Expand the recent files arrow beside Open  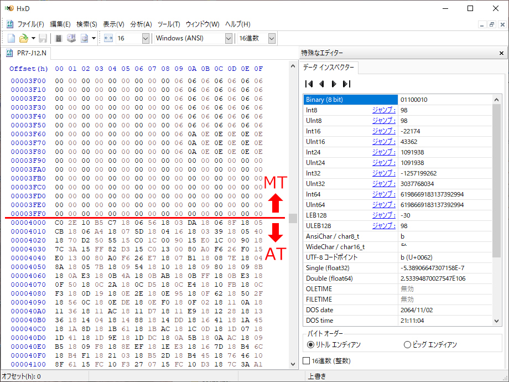pyautogui.click(x=33, y=38)
